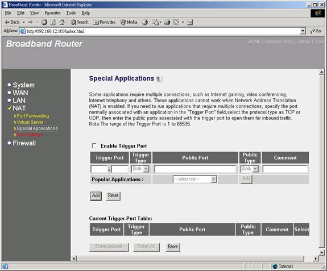The width and height of the screenshot is (327, 271).
Task: Open the Favorites toolbar button
Action: click(x=104, y=22)
